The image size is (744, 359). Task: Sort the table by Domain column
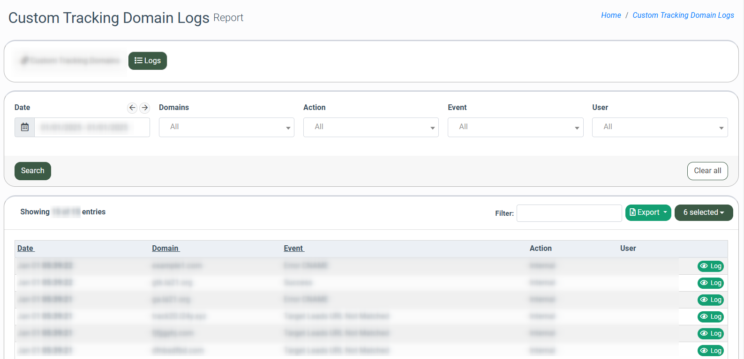165,249
